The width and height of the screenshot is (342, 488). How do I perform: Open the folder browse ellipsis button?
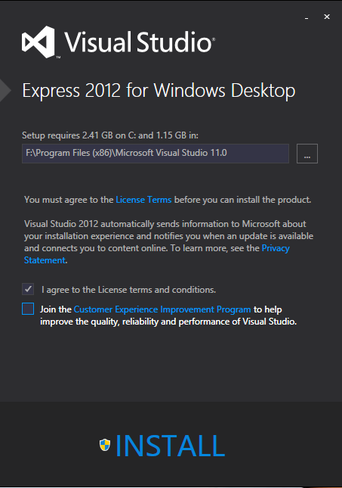click(307, 154)
